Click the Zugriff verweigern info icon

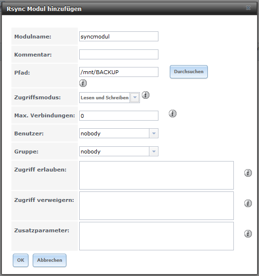pyautogui.click(x=248, y=203)
